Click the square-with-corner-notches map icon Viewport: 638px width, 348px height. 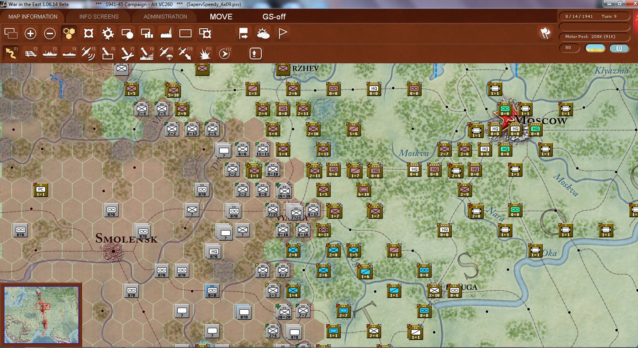[88, 33]
